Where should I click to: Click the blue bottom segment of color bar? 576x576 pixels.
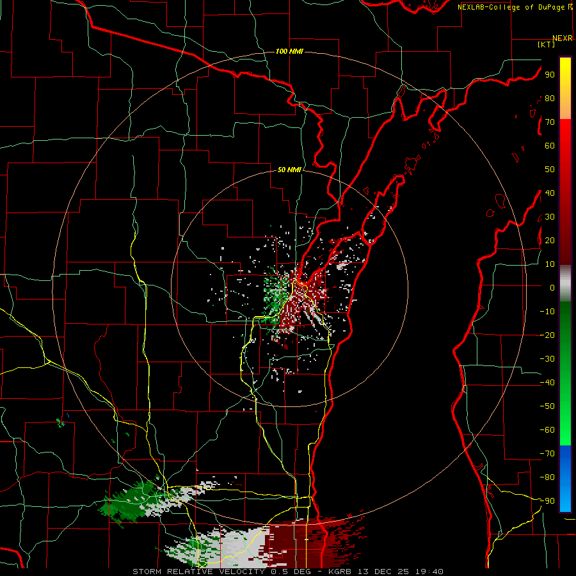pyautogui.click(x=565, y=479)
